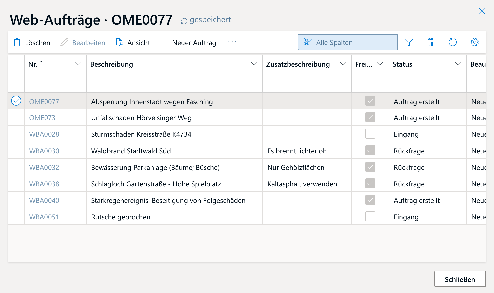Click the Ansicht document view icon
The height and width of the screenshot is (293, 494).
(120, 42)
